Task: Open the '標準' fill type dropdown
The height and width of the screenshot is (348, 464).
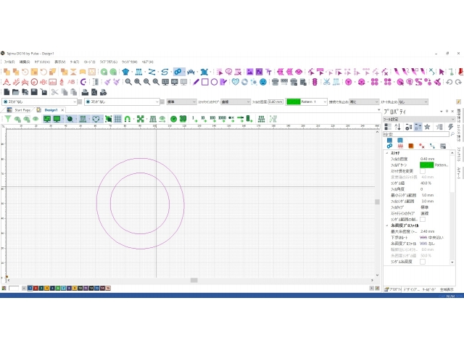Action: tap(181, 101)
